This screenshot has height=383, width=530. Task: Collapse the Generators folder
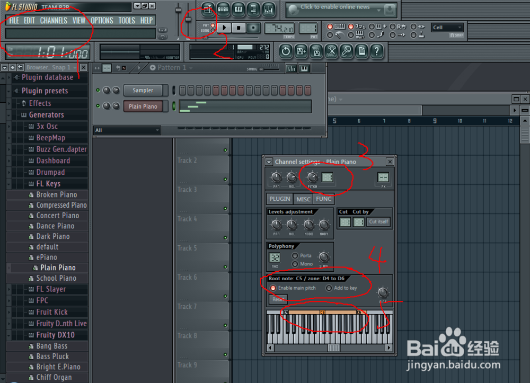(x=9, y=115)
